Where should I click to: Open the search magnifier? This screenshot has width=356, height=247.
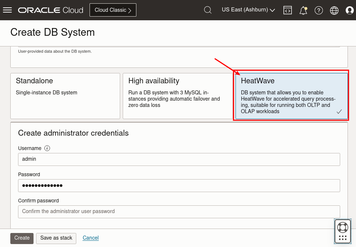[207, 10]
